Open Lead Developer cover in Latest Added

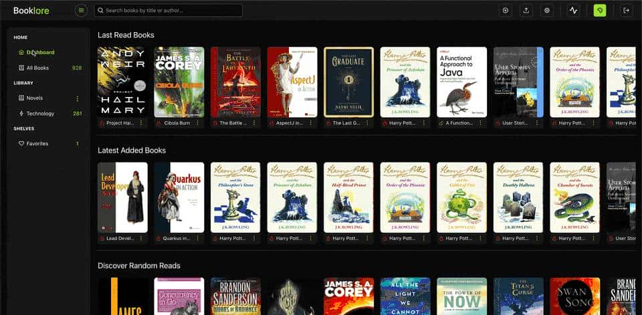[122, 197]
